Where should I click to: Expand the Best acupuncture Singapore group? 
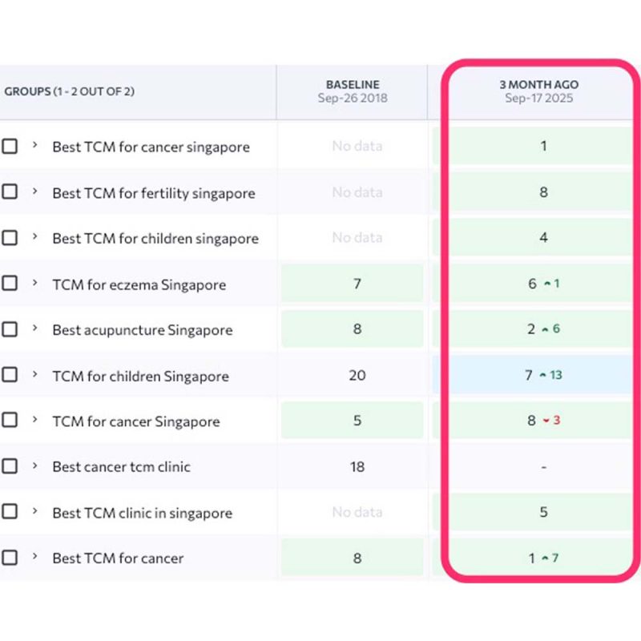[x=34, y=329]
